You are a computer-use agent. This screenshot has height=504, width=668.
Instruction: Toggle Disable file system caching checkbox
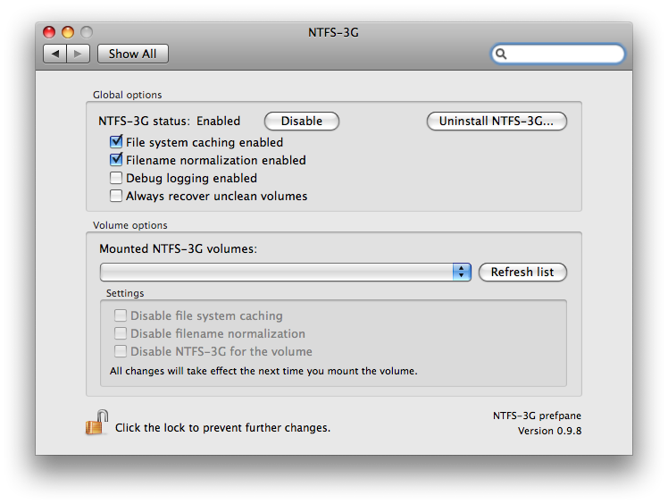click(121, 315)
